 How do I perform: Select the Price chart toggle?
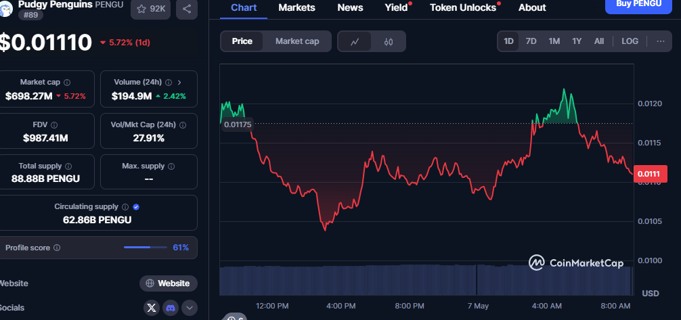pyautogui.click(x=242, y=41)
